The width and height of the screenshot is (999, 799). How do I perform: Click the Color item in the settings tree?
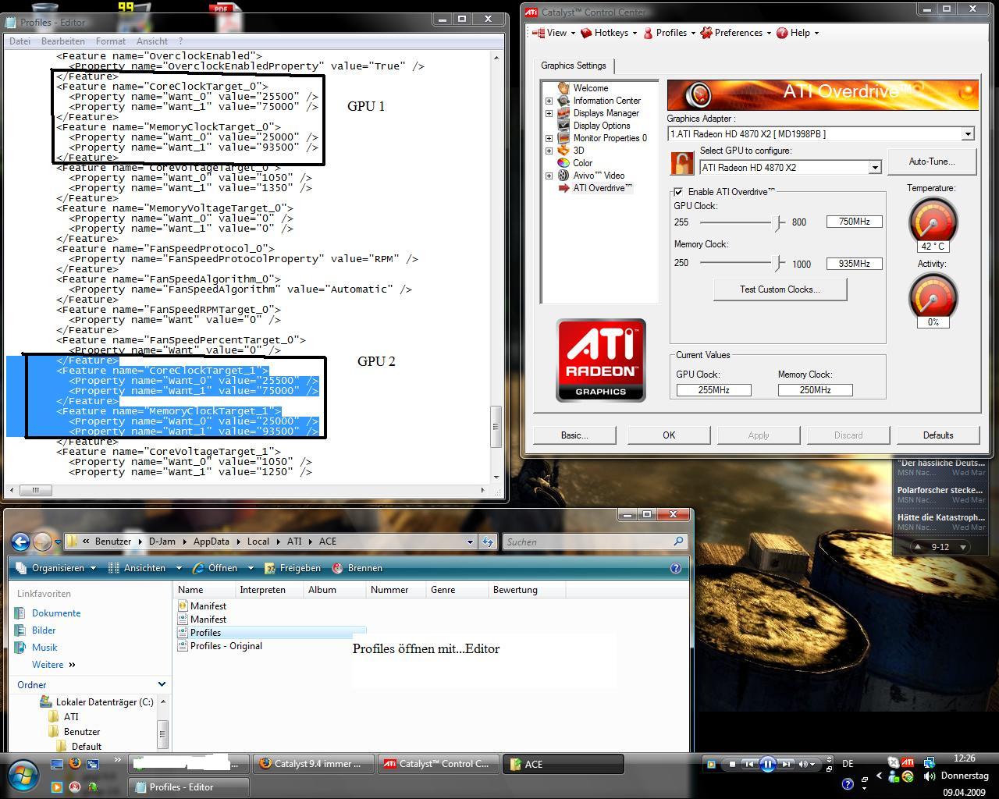point(582,163)
